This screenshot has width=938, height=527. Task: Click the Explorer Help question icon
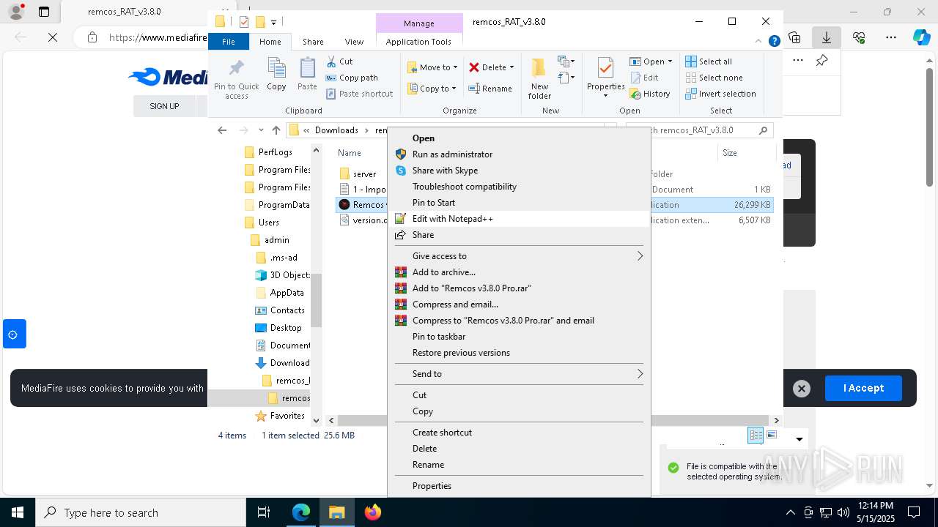click(774, 42)
